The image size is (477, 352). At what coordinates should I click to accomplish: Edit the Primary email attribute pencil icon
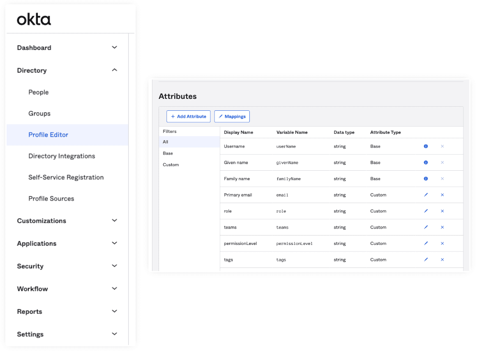coord(426,195)
